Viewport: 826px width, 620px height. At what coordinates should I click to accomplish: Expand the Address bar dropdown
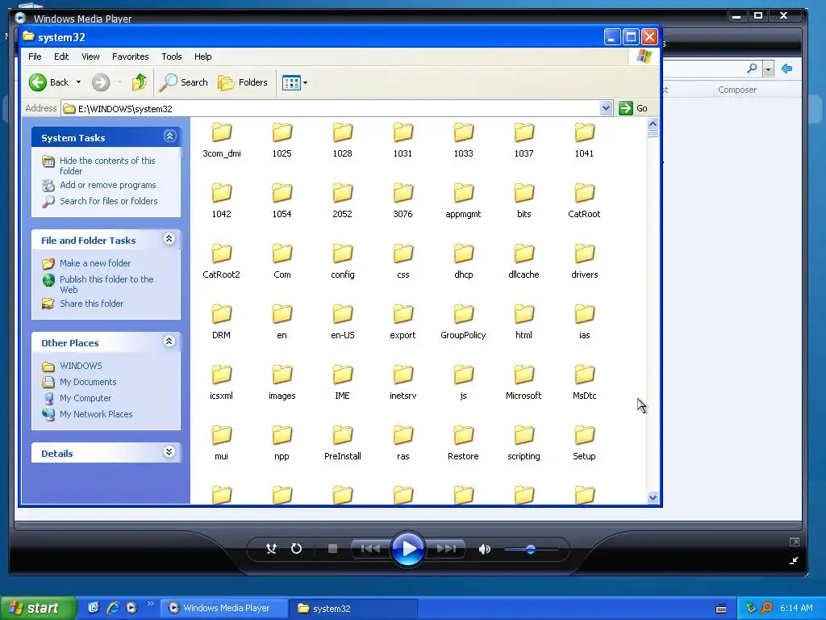(606, 108)
